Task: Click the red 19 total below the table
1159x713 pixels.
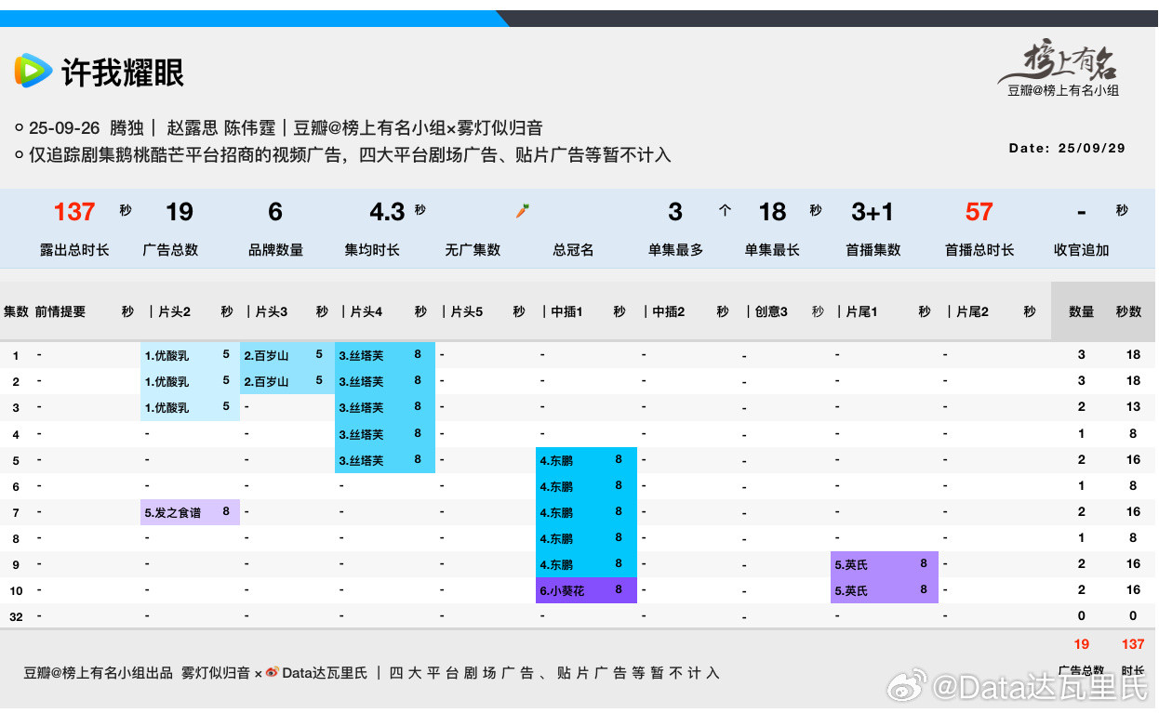Action: (1081, 644)
